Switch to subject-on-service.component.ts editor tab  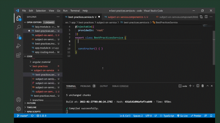click(128, 17)
